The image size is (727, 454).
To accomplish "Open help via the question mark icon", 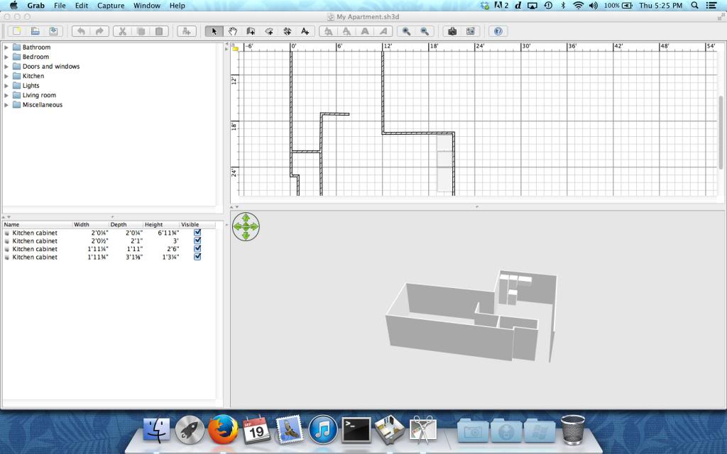I will 498,31.
